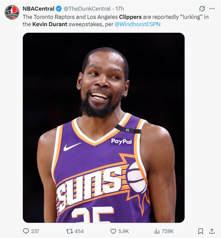Open the three-dot more options menu

click(x=212, y=9)
